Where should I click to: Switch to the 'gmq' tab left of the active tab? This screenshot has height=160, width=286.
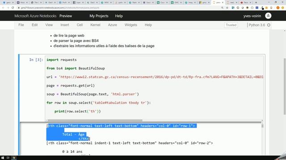click(x=205, y=3)
